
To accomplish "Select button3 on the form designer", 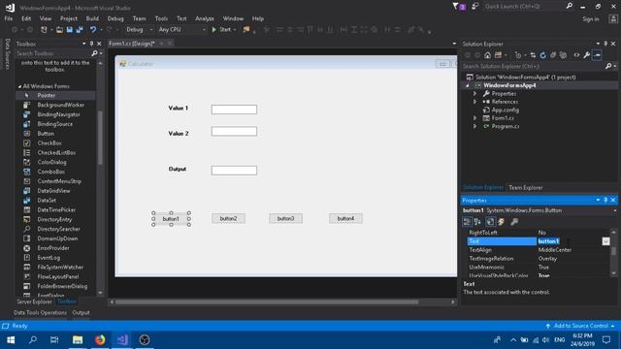I will 285,218.
